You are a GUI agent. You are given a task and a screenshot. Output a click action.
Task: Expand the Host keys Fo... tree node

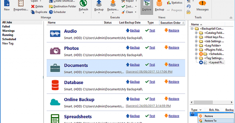coord(196,37)
